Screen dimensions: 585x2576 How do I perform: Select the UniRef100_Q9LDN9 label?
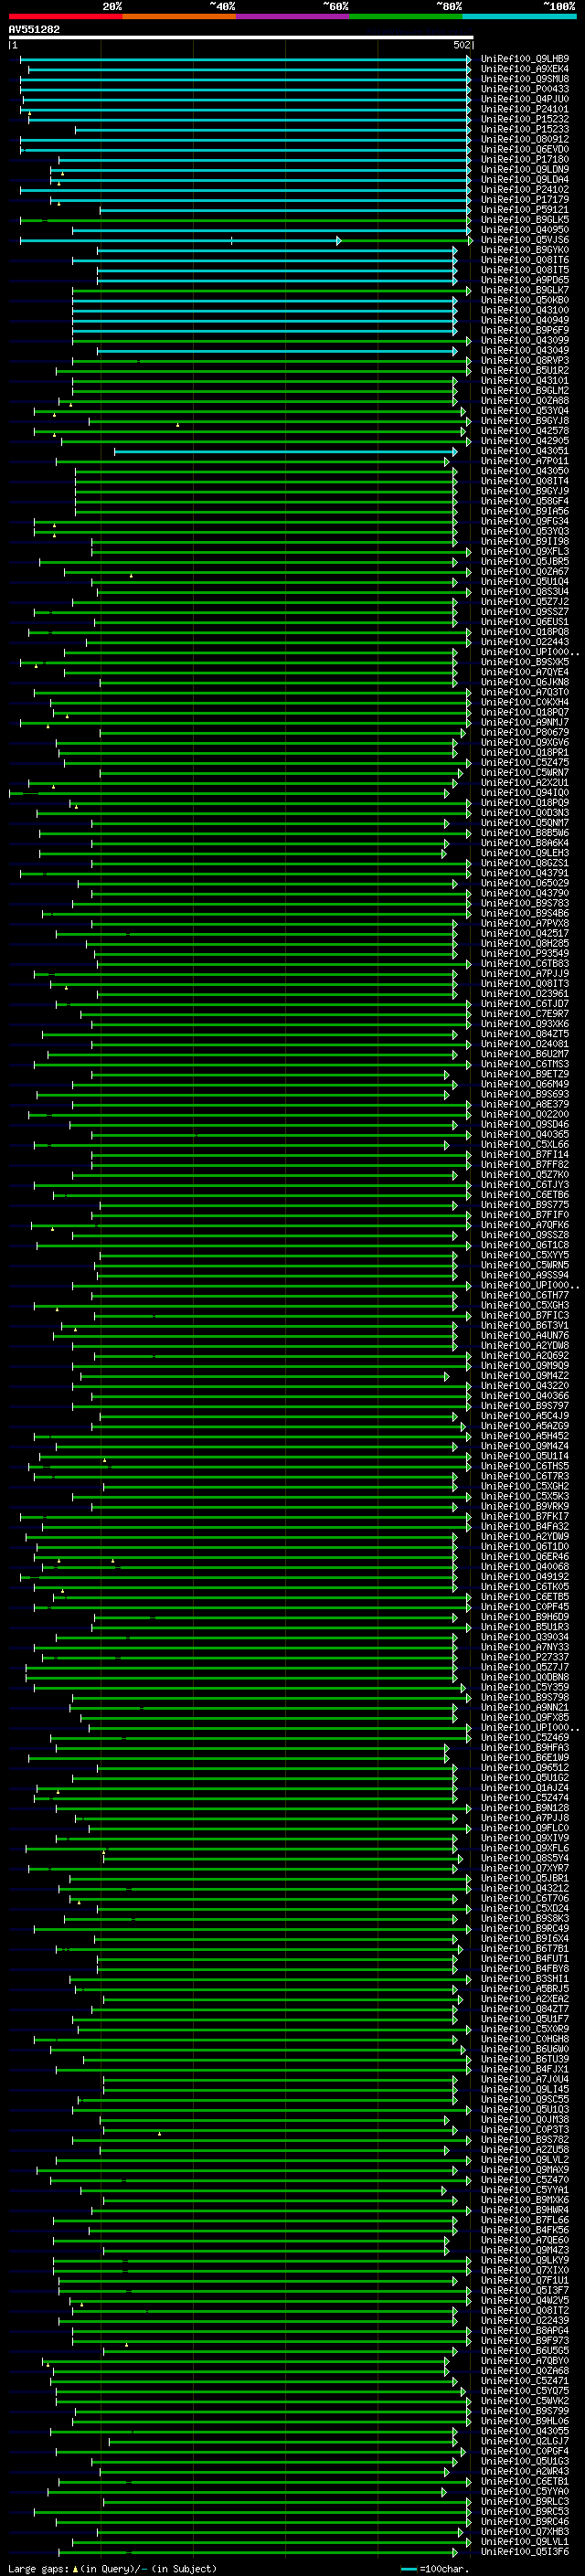point(525,170)
